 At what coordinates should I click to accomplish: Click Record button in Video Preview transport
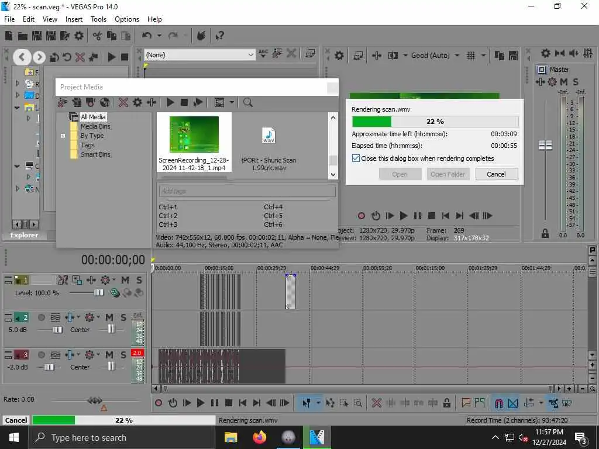362,216
